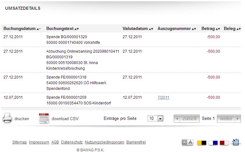Click the Beleg column header text
Viewport: 245px width, 152px height.
(x=230, y=29)
